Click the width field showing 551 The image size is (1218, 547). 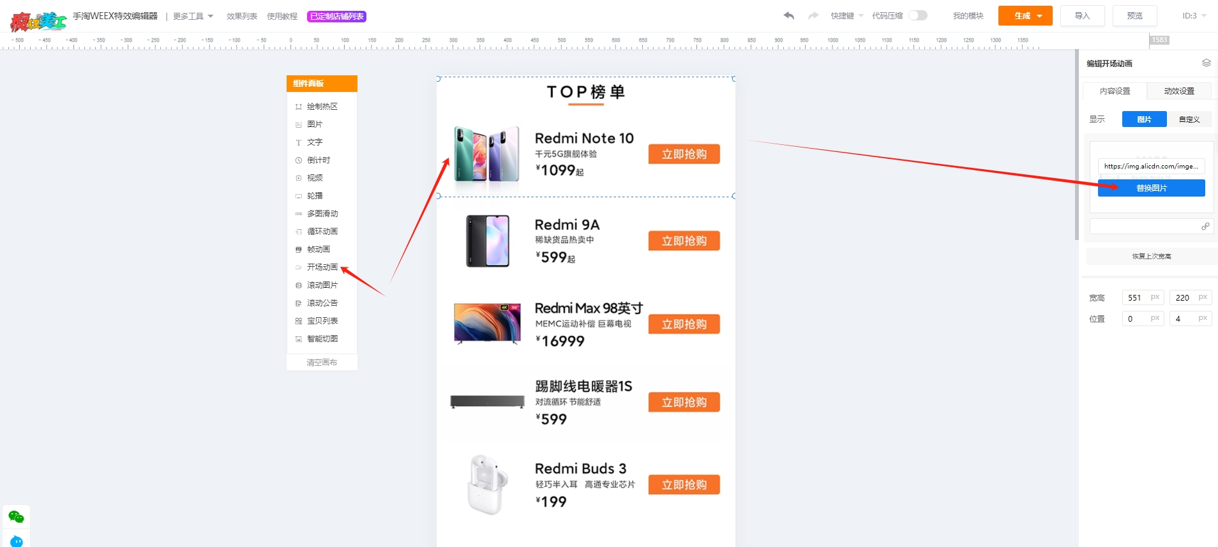pos(1143,297)
